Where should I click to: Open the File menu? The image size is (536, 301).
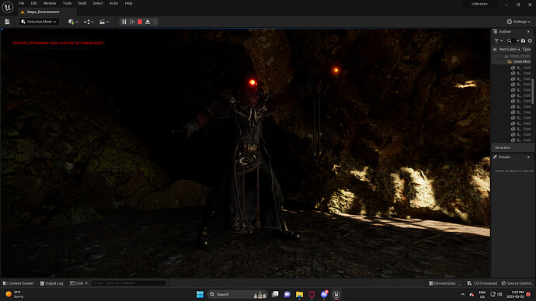pos(21,3)
